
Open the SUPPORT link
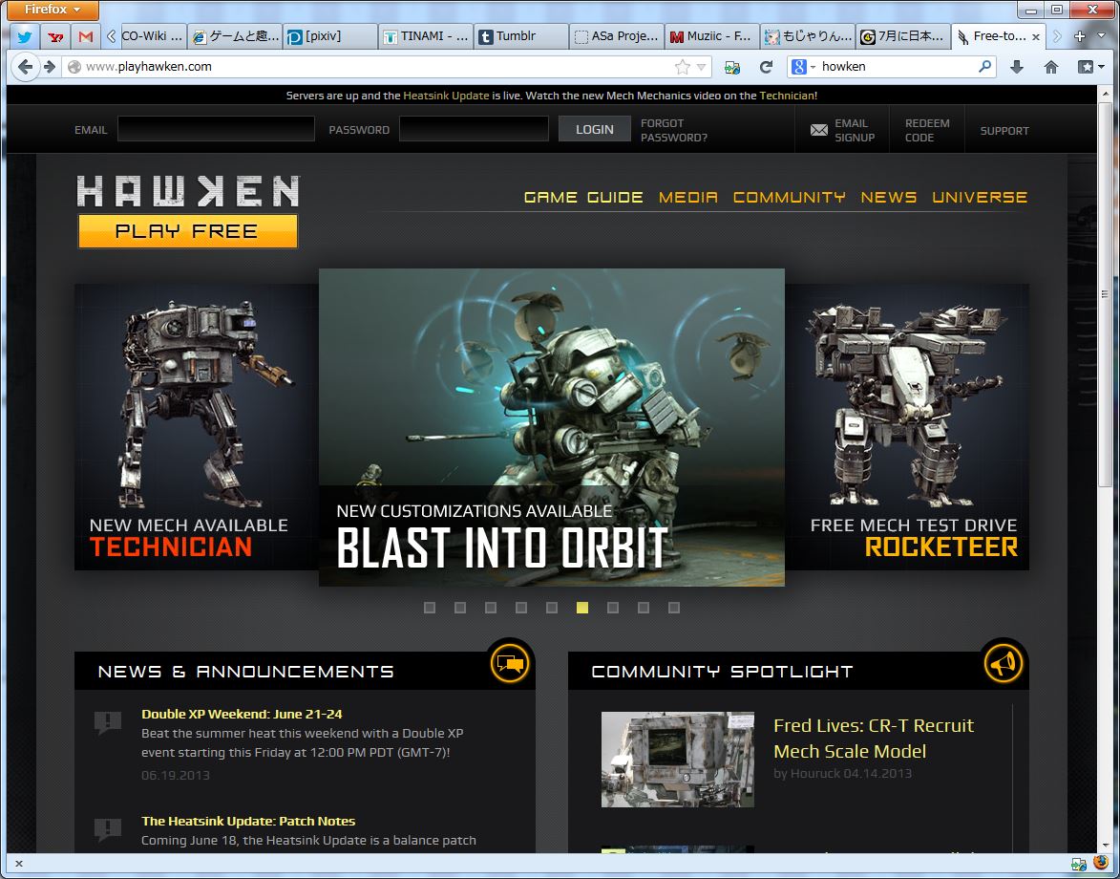click(x=1004, y=131)
